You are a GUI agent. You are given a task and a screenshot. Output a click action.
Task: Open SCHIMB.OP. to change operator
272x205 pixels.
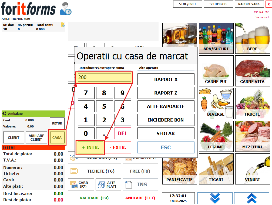tap(219, 4)
